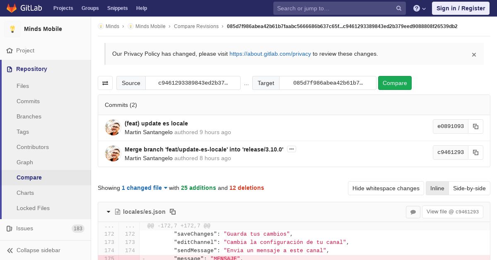Open the Groups menu
The width and height of the screenshot is (497, 260).
coord(90,8)
